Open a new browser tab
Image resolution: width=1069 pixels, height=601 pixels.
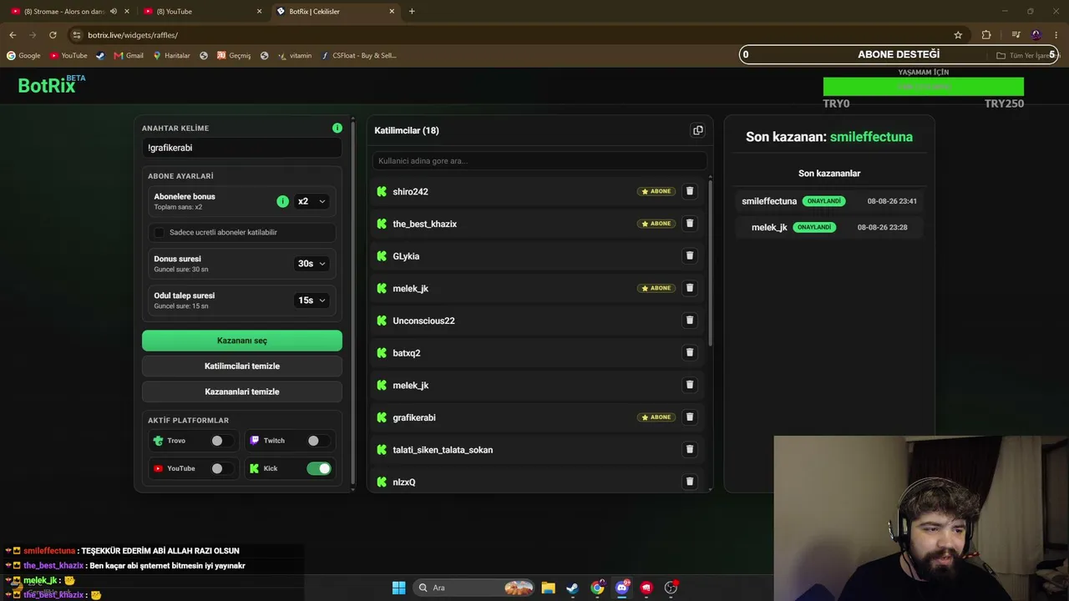click(x=412, y=12)
